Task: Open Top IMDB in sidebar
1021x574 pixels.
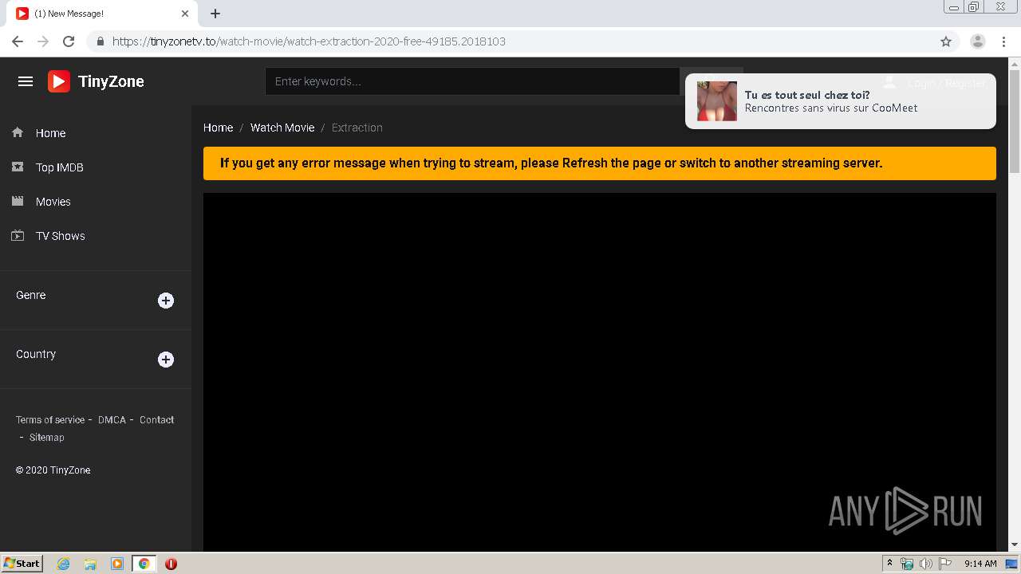Action: [x=60, y=167]
